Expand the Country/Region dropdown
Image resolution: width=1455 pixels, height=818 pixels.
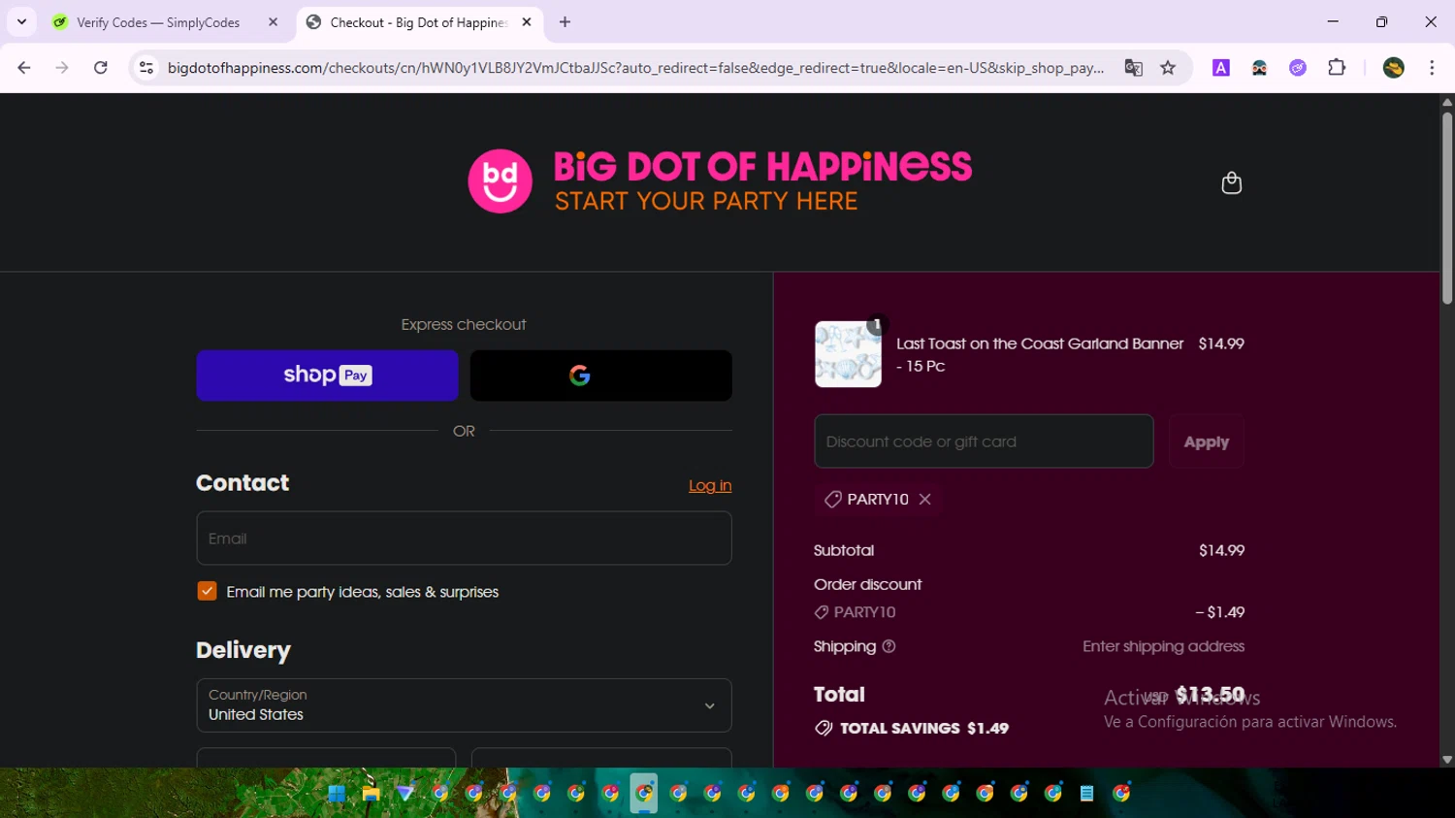[464, 705]
